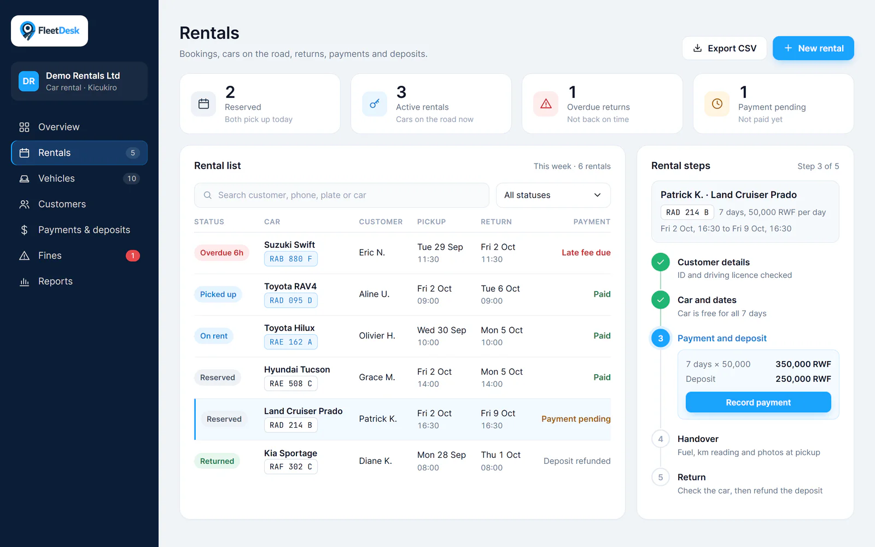Click plate RAE 508 C
The width and height of the screenshot is (875, 547).
pyautogui.click(x=291, y=383)
